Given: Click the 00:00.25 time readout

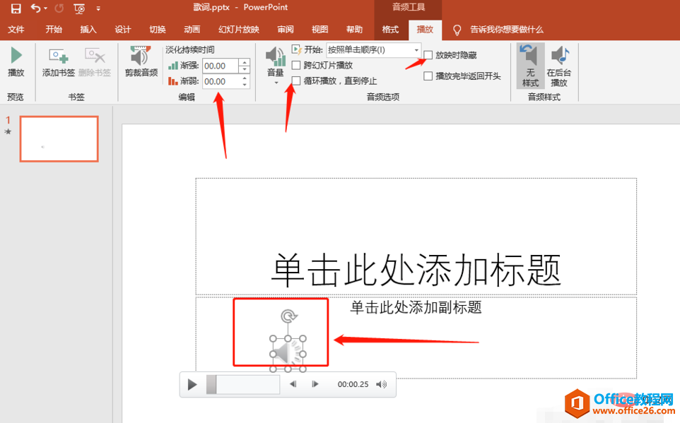Looking at the screenshot, I should tap(353, 384).
